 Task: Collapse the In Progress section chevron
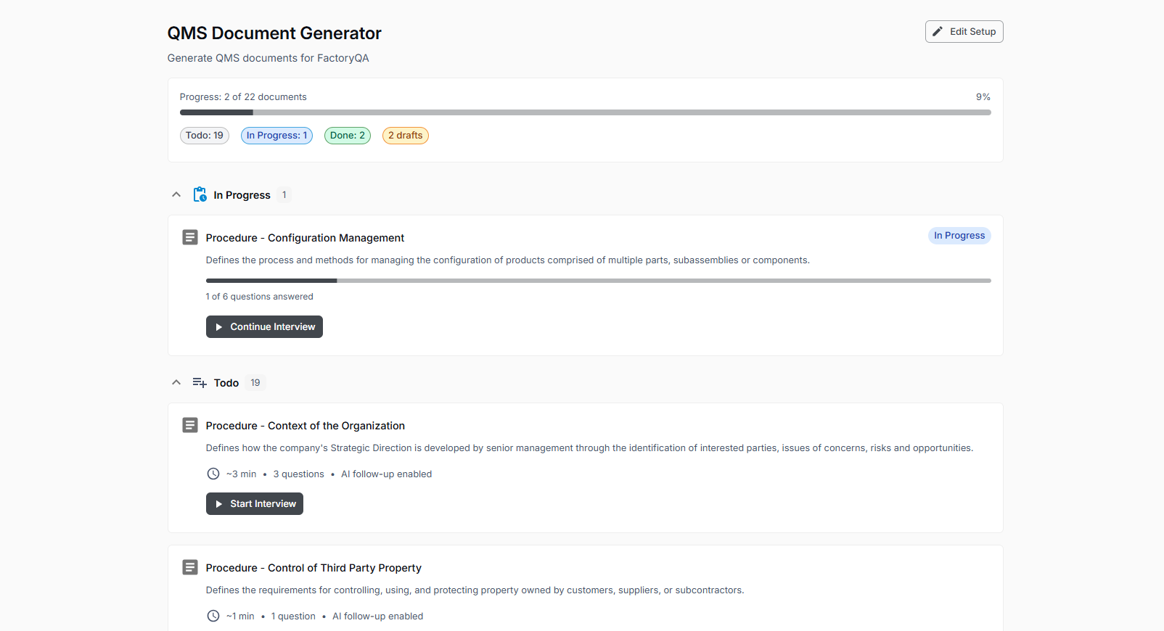point(176,194)
